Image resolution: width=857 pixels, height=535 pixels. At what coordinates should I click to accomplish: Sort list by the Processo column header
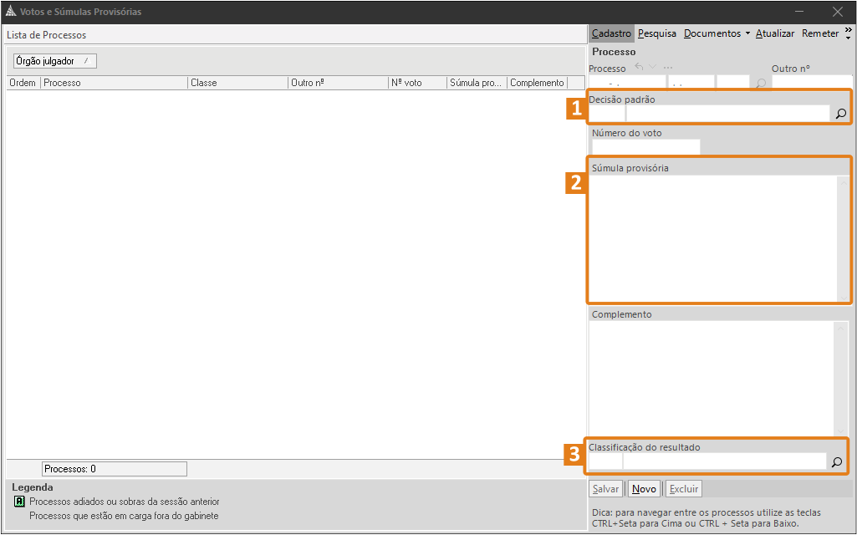[114, 83]
